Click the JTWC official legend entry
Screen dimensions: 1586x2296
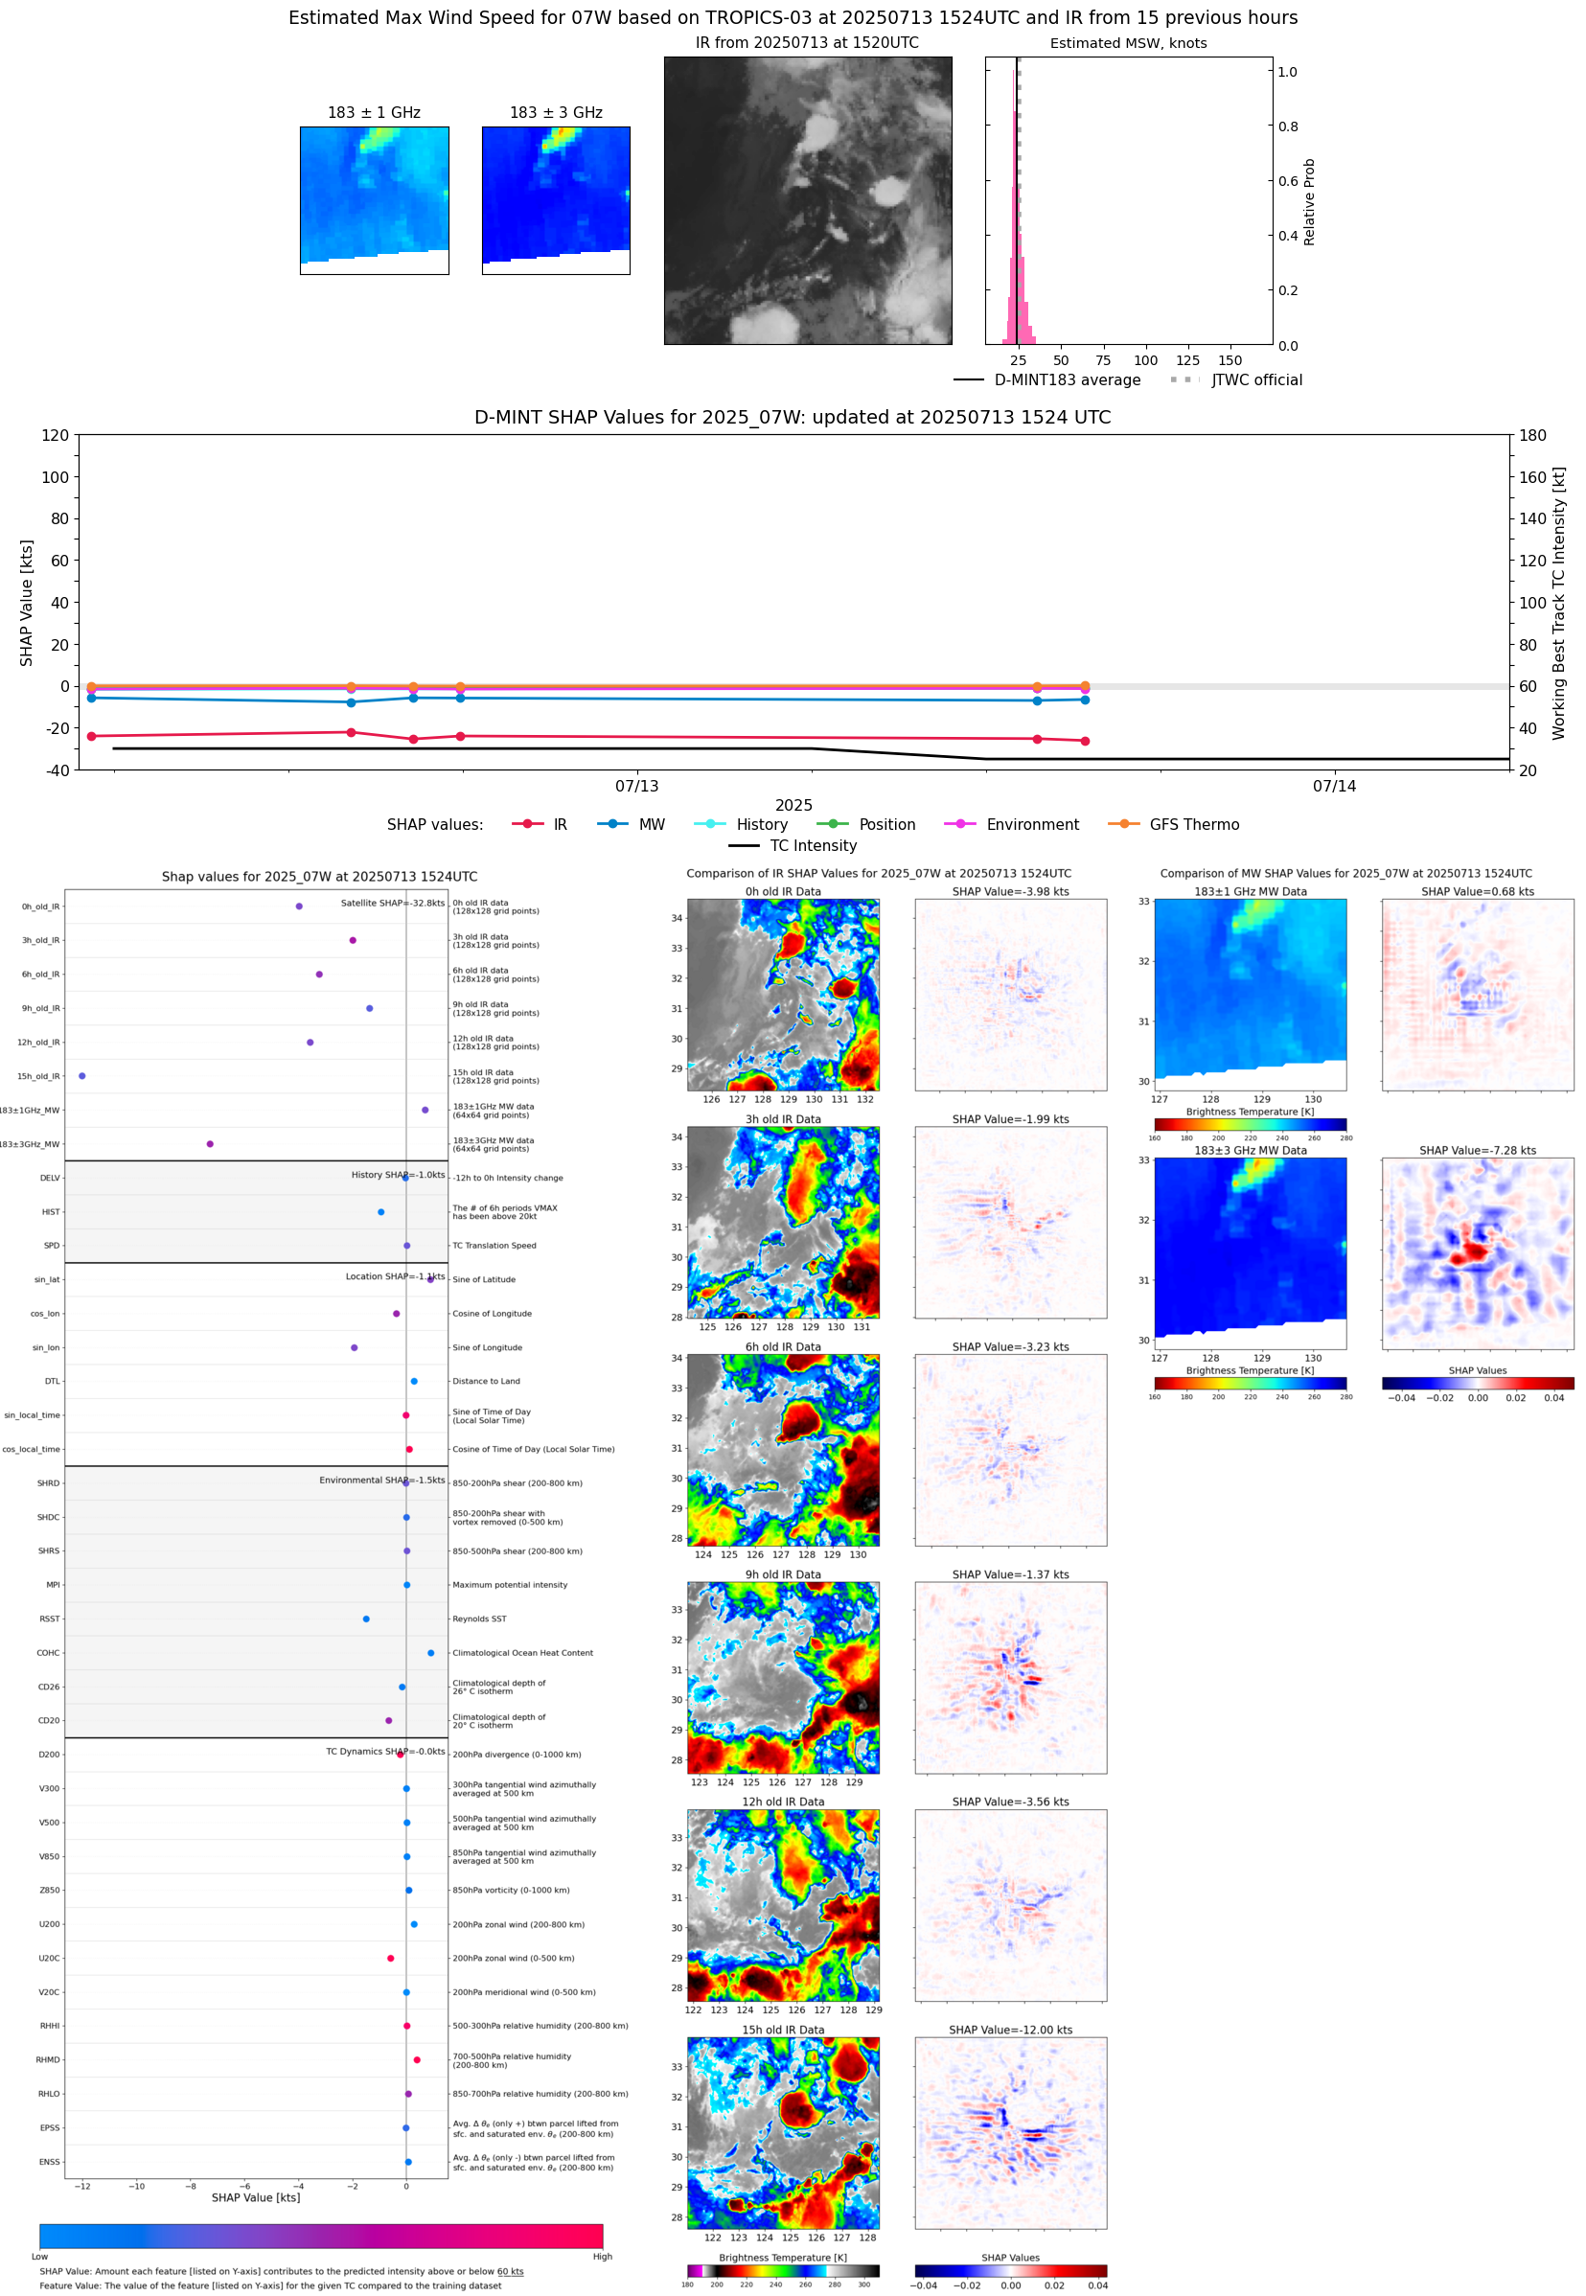(1236, 379)
